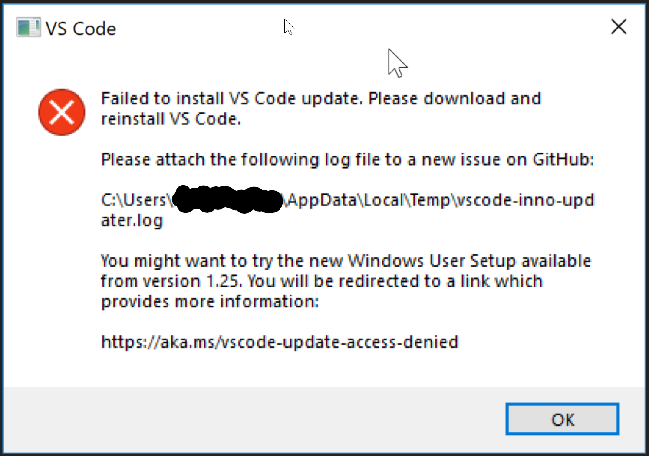
Task: Click the error symbol next to the failure message
Action: pyautogui.click(x=61, y=112)
